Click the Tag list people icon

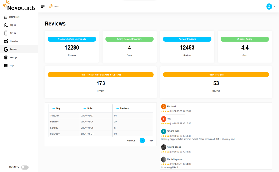tap(6, 25)
